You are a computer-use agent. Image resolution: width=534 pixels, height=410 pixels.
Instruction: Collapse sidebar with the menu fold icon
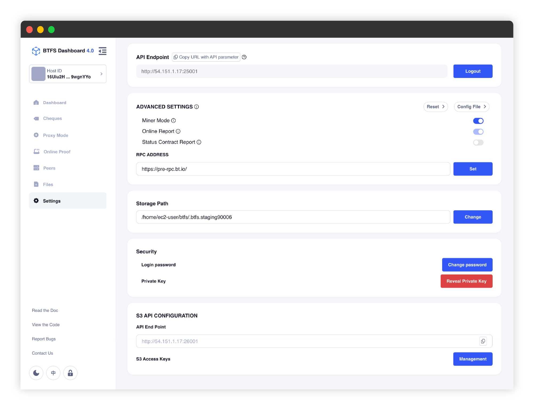pos(103,51)
